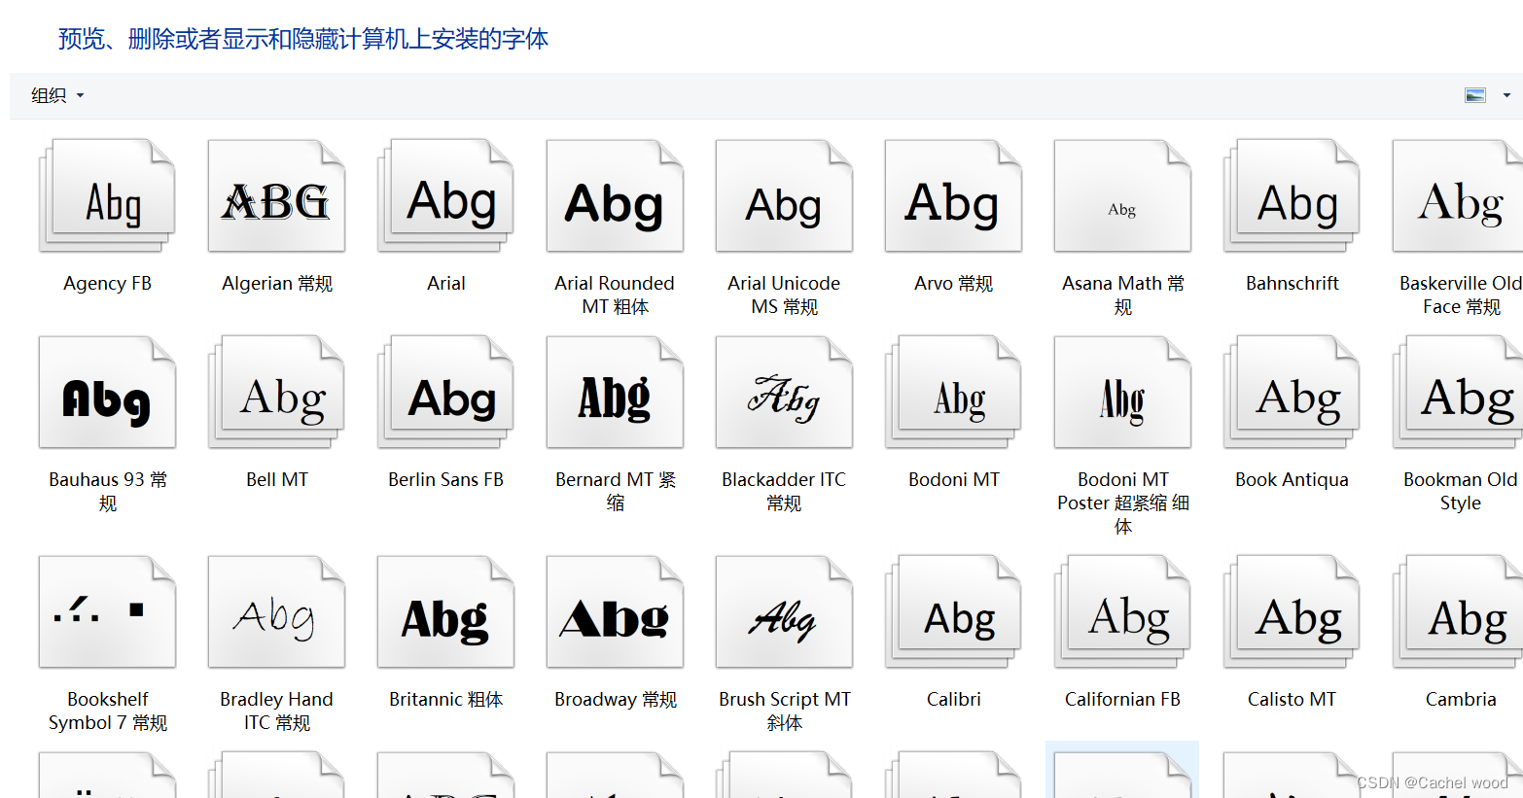Select Bradley Hand ITC 常规 font icon
The image size is (1523, 798).
coord(276,611)
